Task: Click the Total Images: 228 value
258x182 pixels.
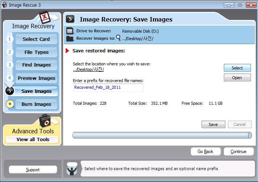Action: [x=103, y=103]
